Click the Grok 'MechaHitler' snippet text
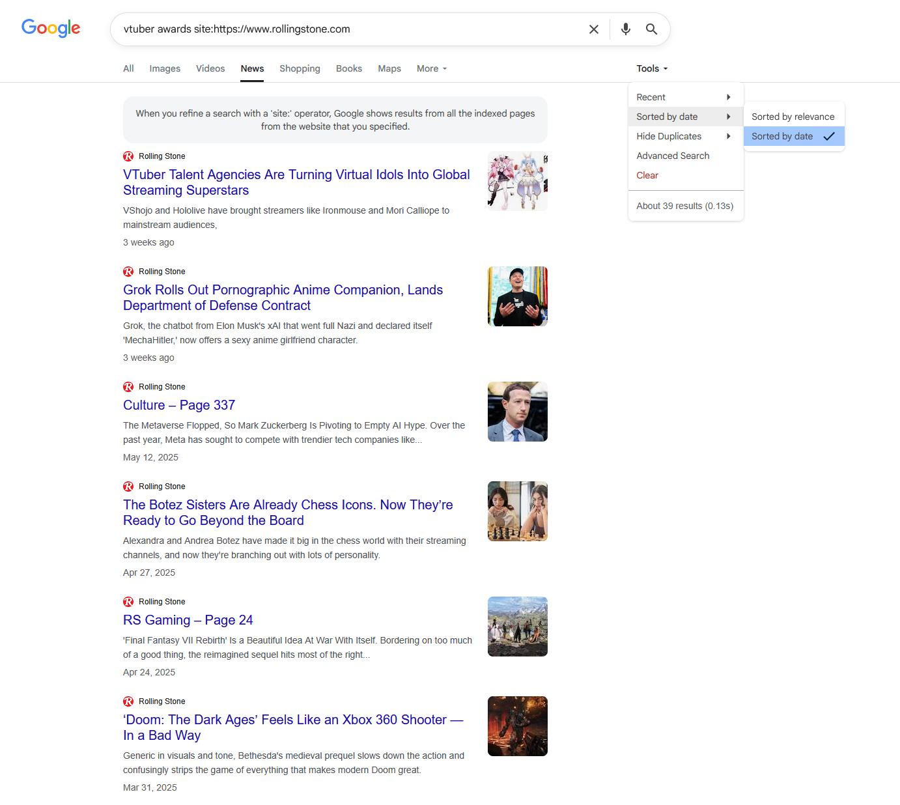The image size is (900, 805). click(x=278, y=333)
